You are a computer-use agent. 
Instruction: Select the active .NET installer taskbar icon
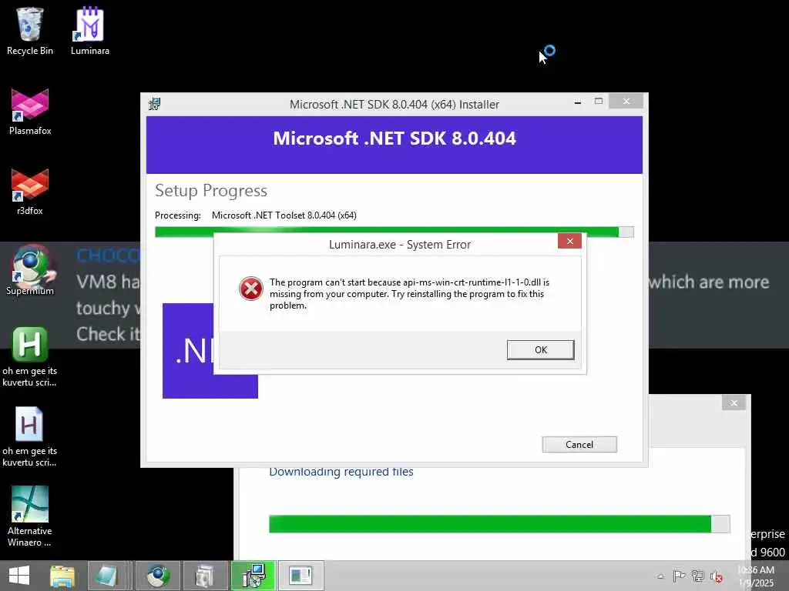(x=253, y=576)
